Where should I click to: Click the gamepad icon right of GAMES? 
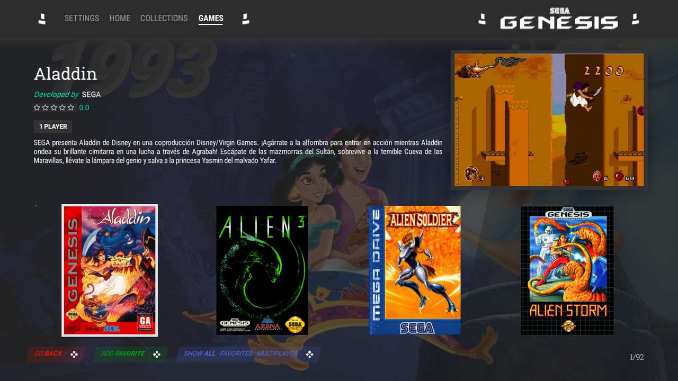(245, 18)
